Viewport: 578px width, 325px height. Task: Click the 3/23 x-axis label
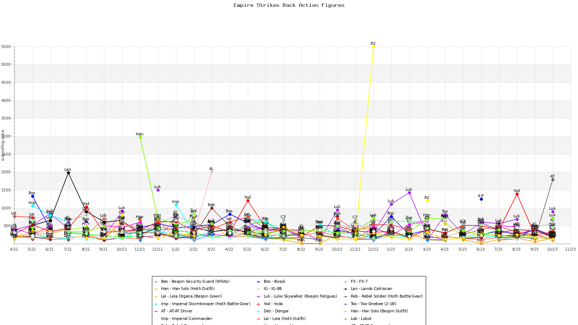tap(427, 249)
